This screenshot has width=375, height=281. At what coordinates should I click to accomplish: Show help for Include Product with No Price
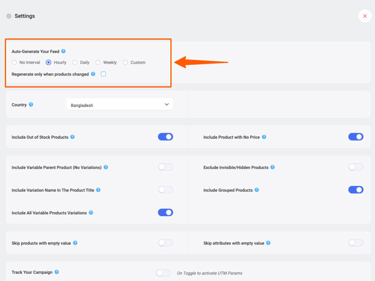pos(264,137)
